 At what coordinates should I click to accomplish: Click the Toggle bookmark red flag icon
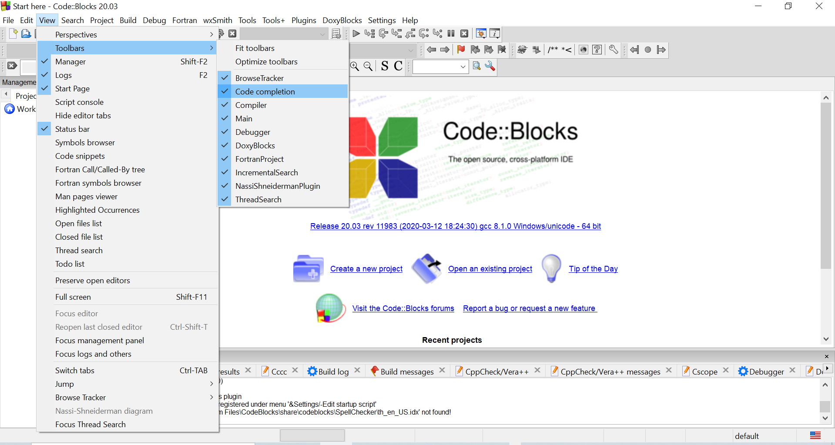pos(461,50)
